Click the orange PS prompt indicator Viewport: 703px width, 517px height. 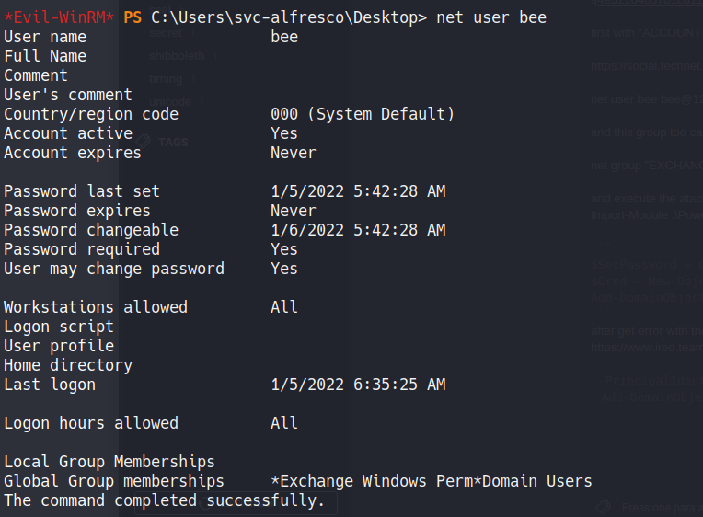click(133, 17)
